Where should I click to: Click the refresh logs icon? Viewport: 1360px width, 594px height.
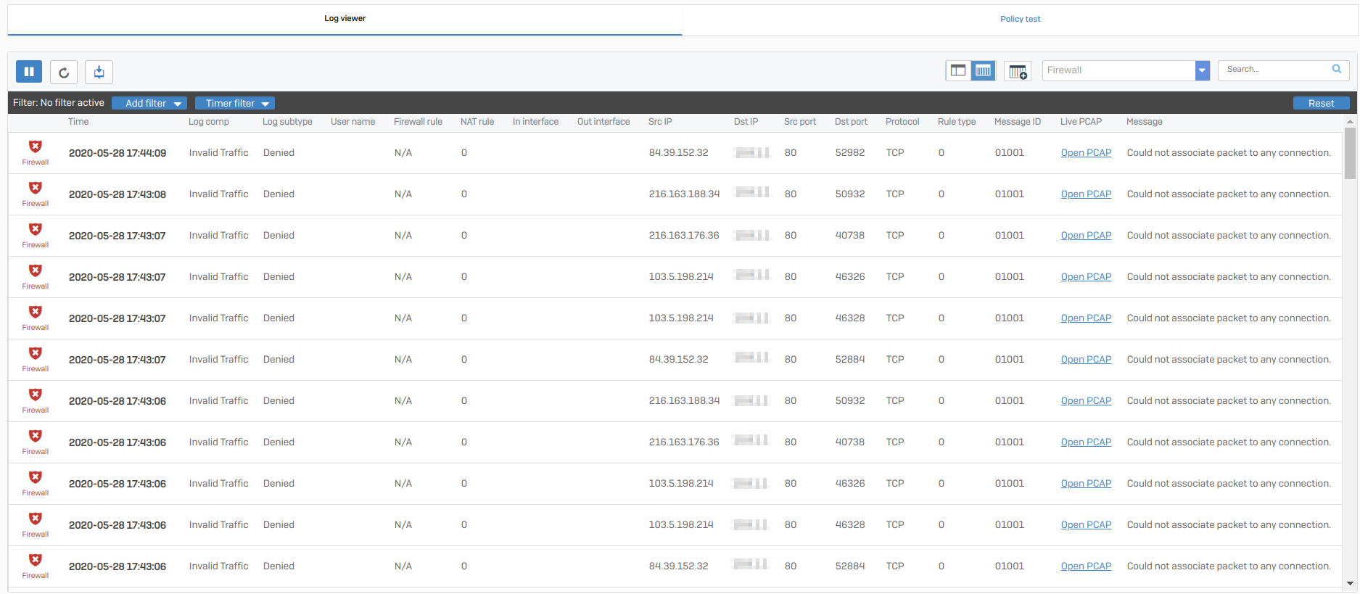64,72
